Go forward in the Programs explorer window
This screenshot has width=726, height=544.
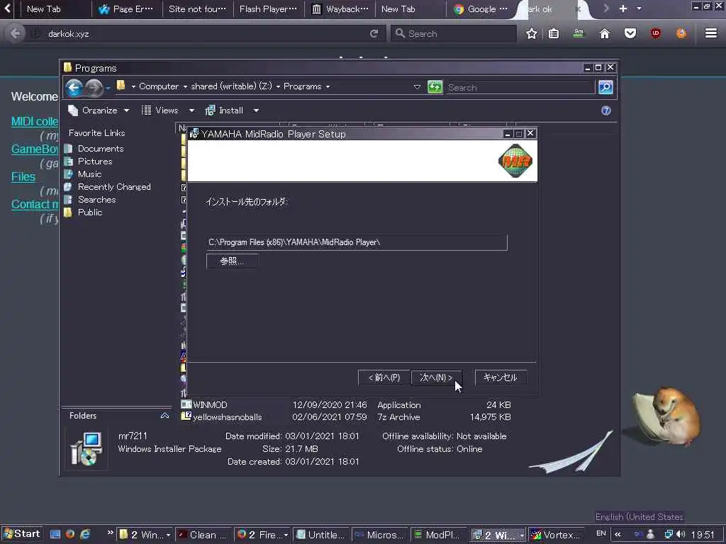(94, 87)
